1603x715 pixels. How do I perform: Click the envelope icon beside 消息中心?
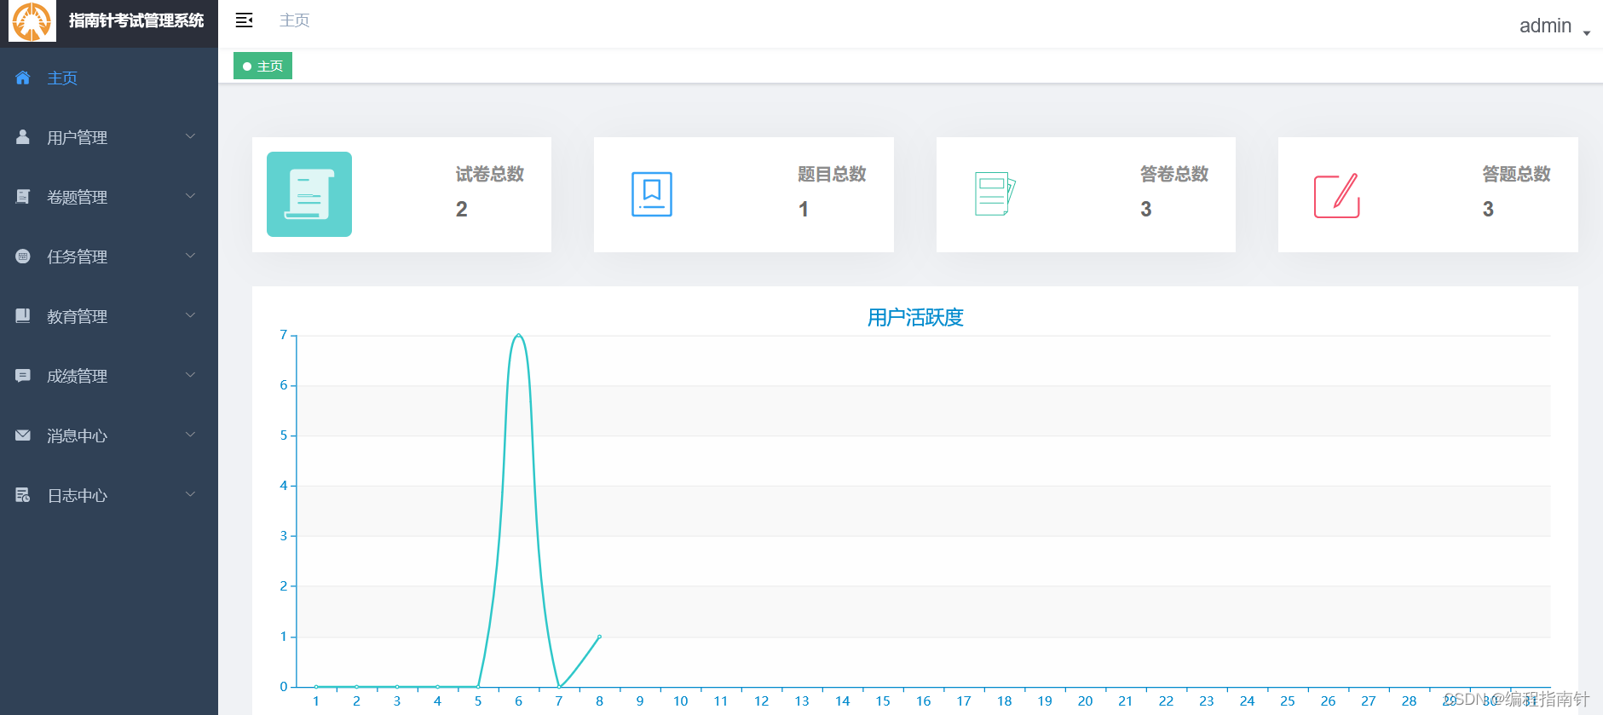[x=23, y=435]
